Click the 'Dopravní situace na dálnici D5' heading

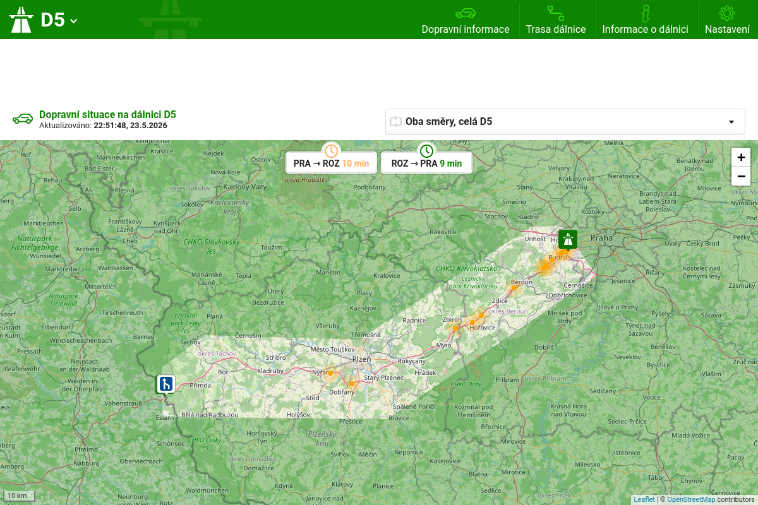[107, 114]
